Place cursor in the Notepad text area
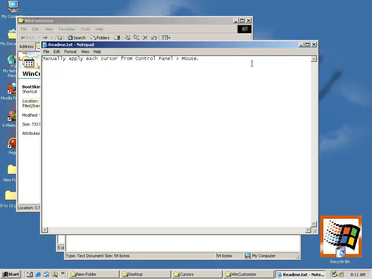This screenshot has height=279, width=372. pos(177,141)
